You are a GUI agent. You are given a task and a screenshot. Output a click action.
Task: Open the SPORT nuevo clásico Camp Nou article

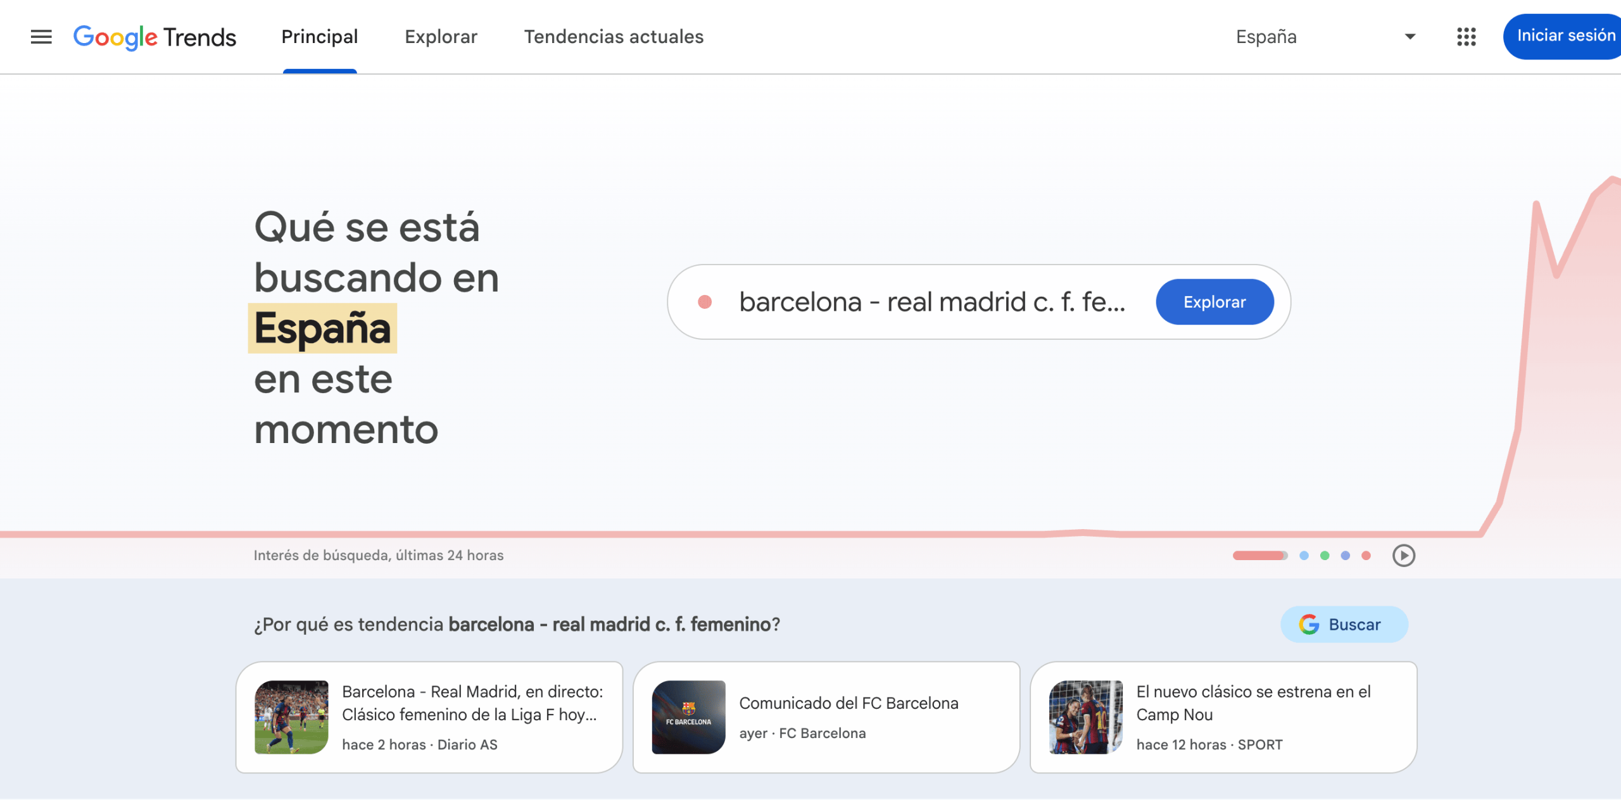click(x=1223, y=717)
